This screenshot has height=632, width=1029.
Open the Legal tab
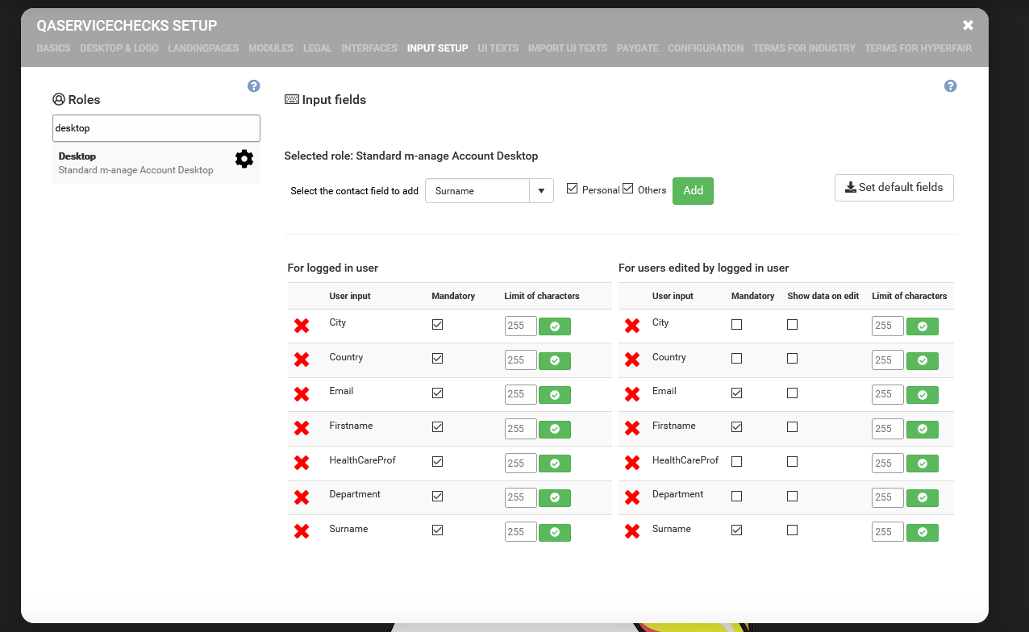click(318, 48)
